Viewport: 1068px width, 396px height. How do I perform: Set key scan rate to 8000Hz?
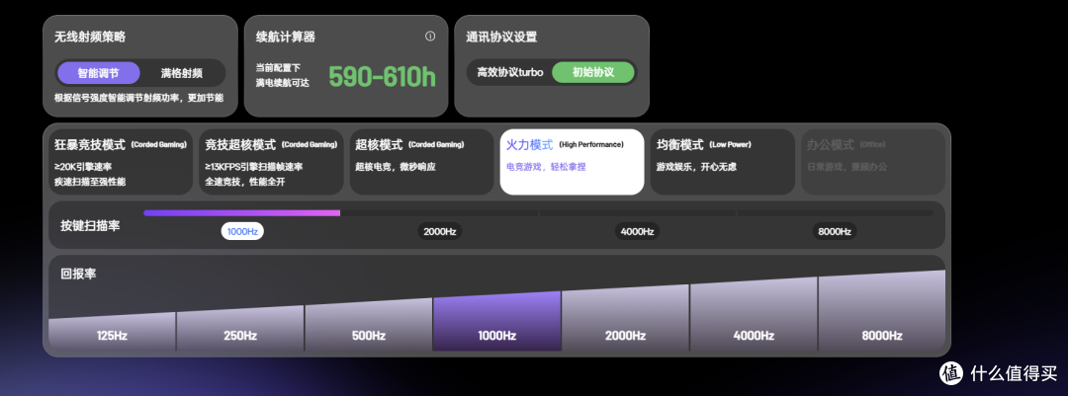835,231
